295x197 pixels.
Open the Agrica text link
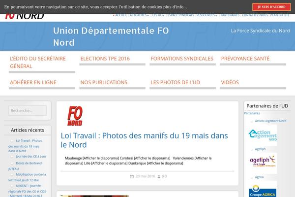click(259, 177)
